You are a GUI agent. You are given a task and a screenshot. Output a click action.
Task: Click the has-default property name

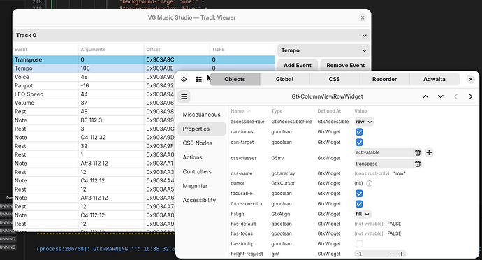243,224
